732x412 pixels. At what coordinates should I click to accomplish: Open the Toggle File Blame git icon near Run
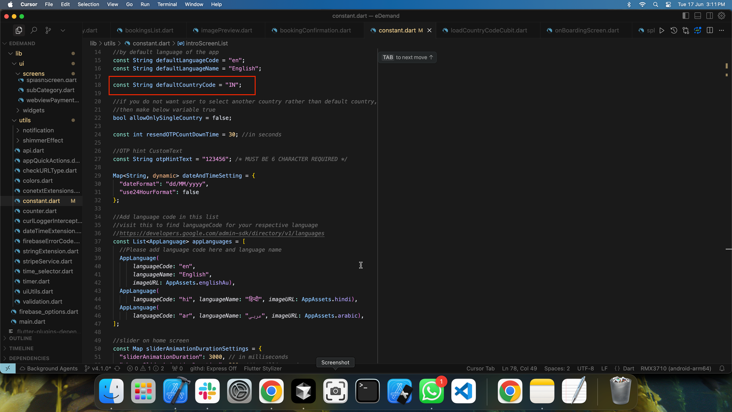tap(685, 30)
